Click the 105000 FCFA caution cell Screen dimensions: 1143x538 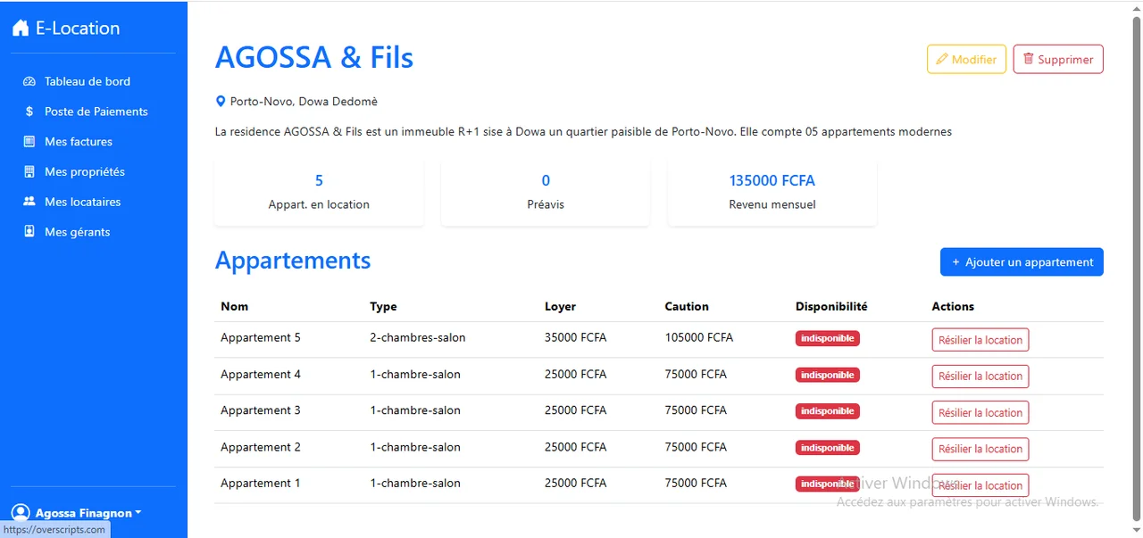click(699, 338)
